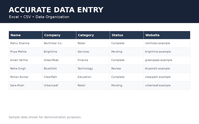This screenshot has width=199, height=124.
Task: Select Pending status in Priya Mehta's row
Action: coord(127,52)
